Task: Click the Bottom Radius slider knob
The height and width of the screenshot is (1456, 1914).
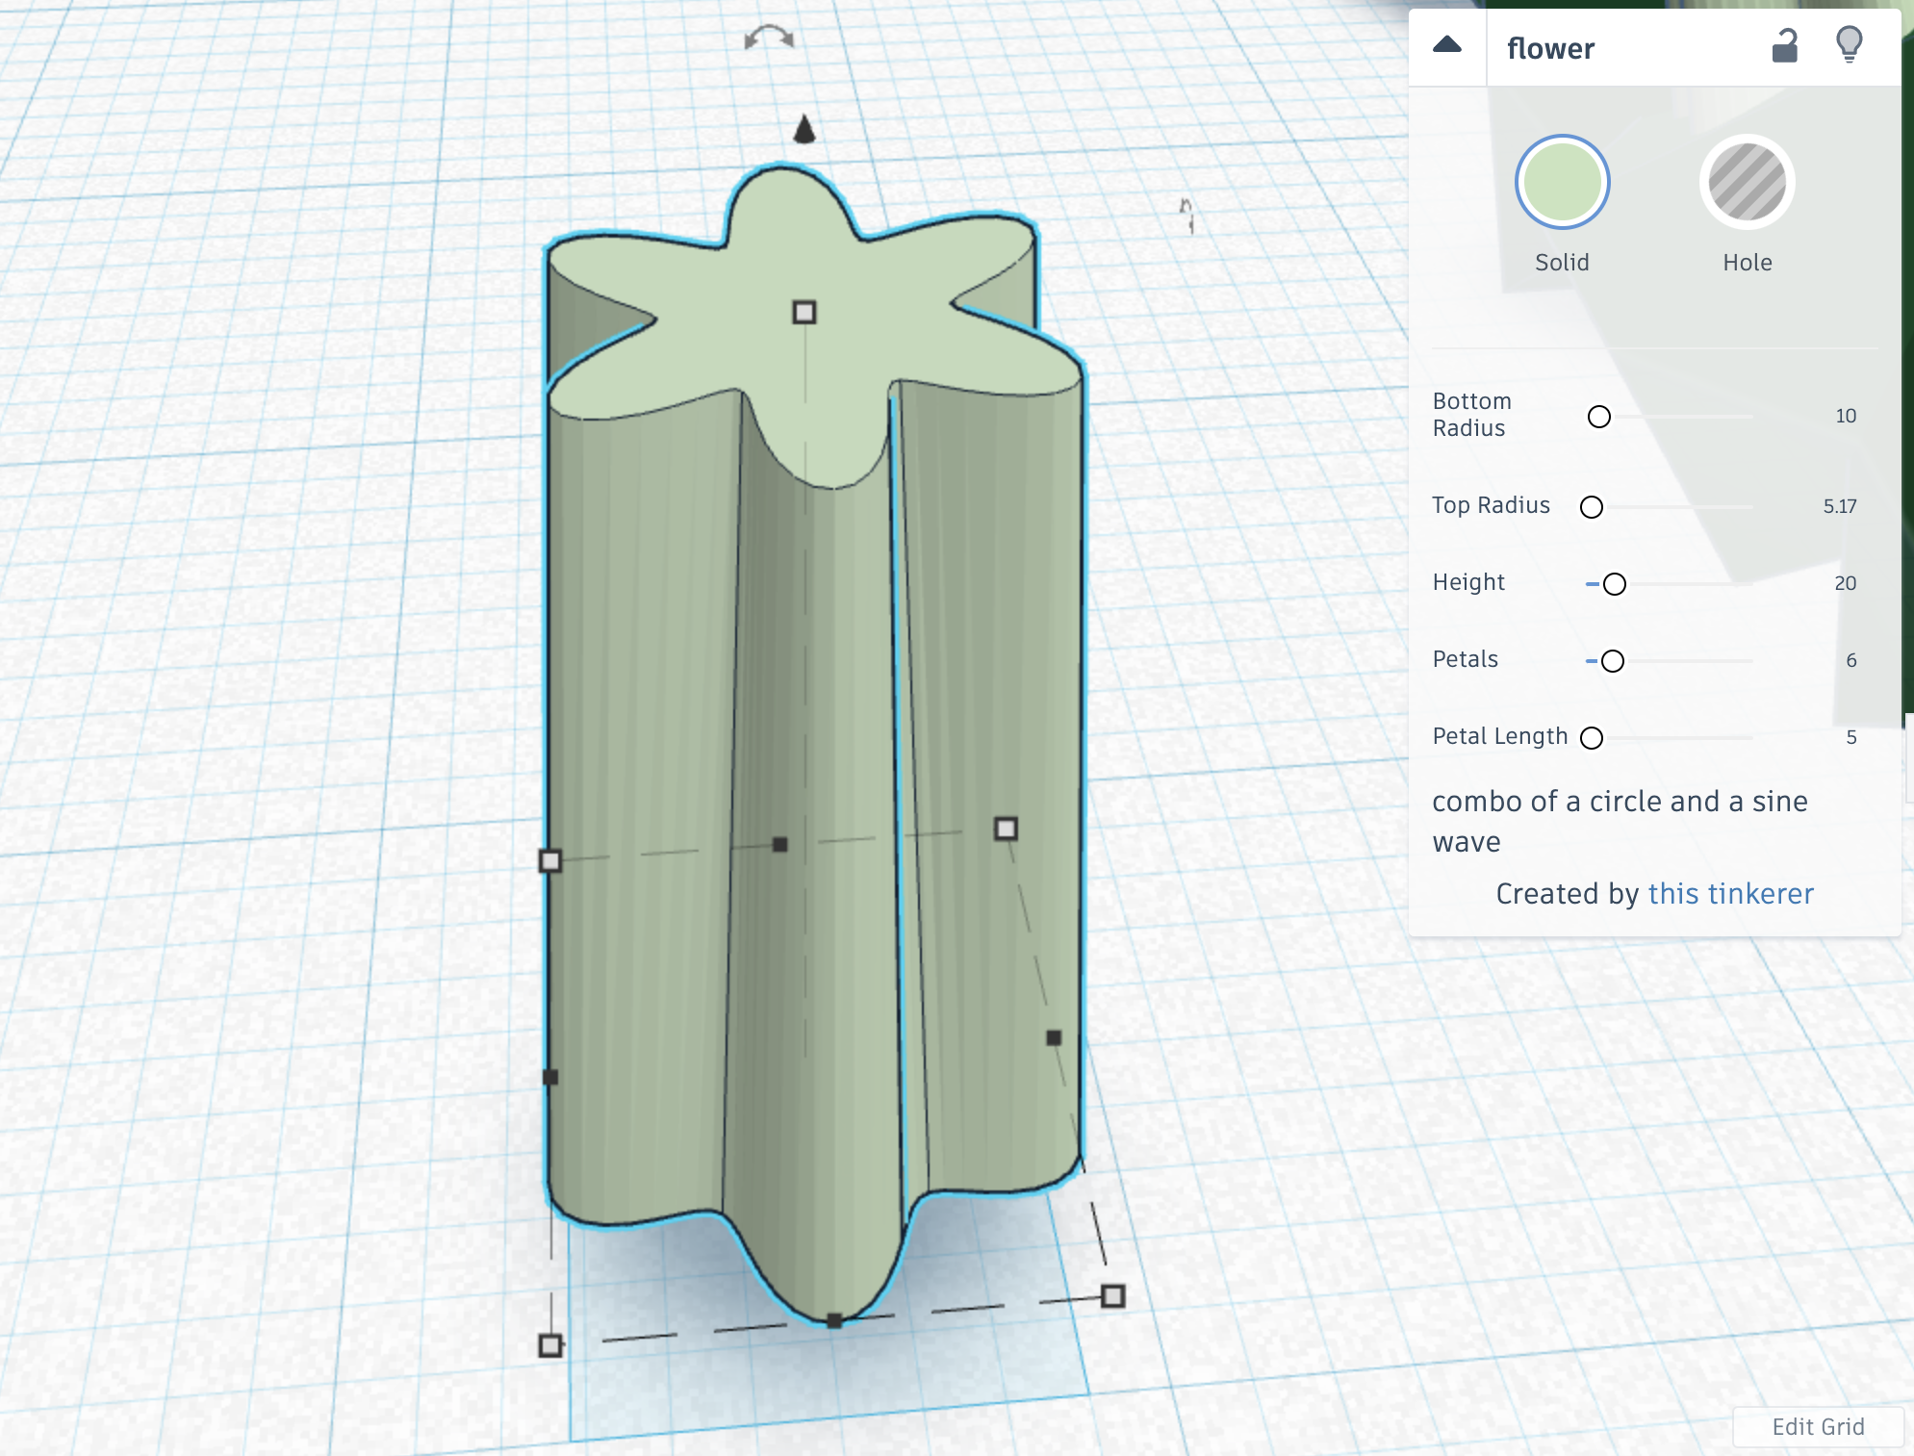Action: pyautogui.click(x=1598, y=417)
